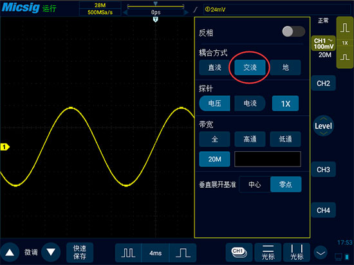Open the 1X probe ratio selector
The image size is (354, 265).
[x=285, y=104]
